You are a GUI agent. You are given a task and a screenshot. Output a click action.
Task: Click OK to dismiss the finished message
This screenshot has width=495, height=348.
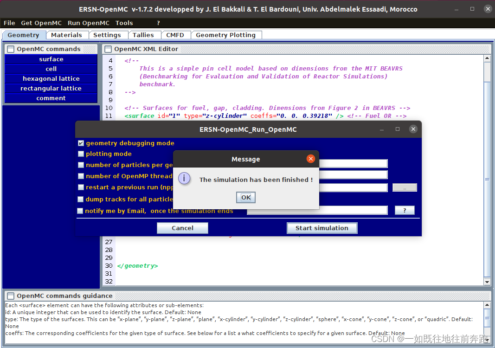point(245,197)
